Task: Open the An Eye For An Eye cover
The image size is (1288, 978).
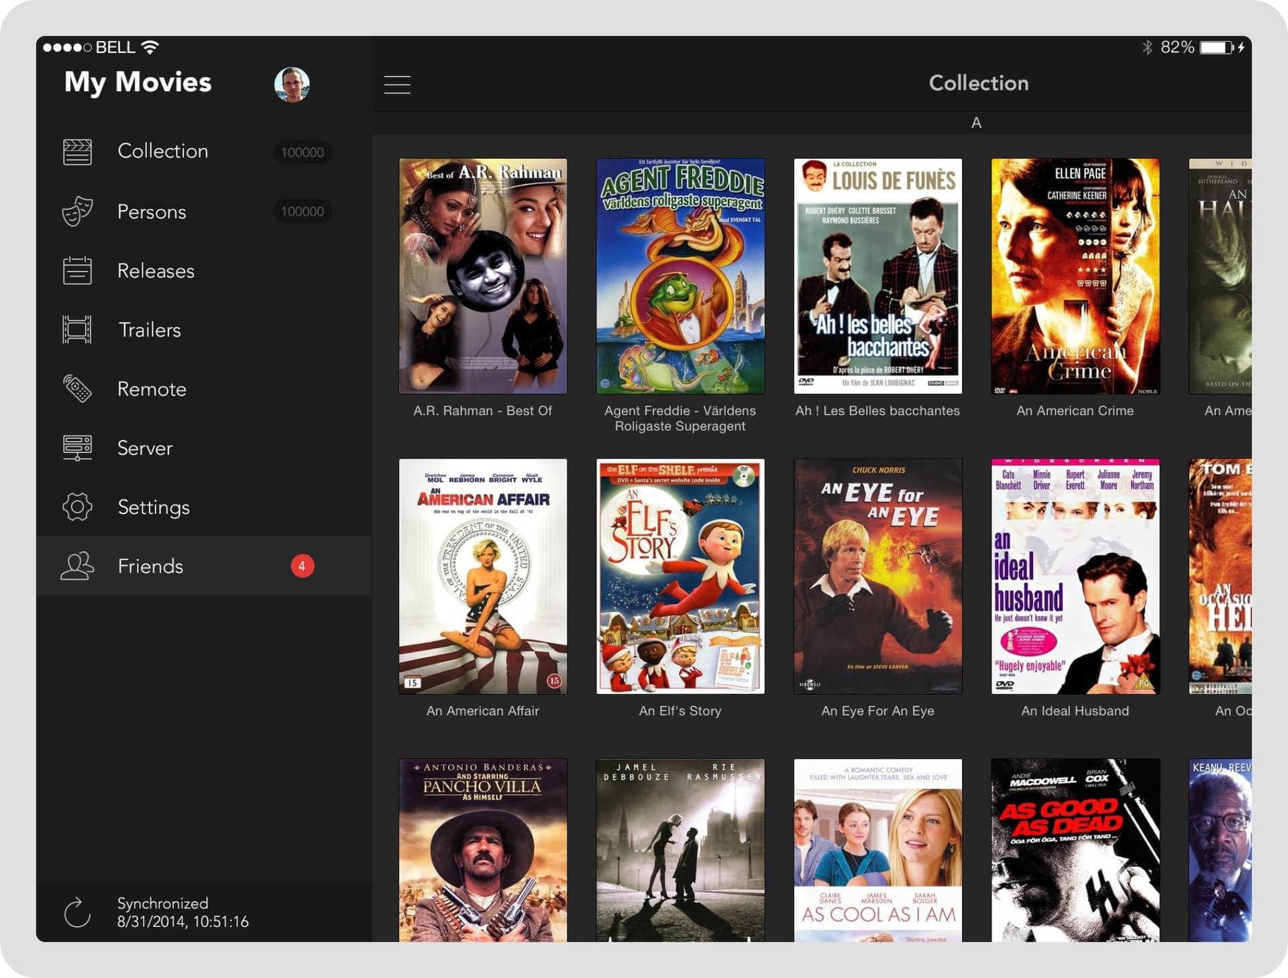Action: 877,576
